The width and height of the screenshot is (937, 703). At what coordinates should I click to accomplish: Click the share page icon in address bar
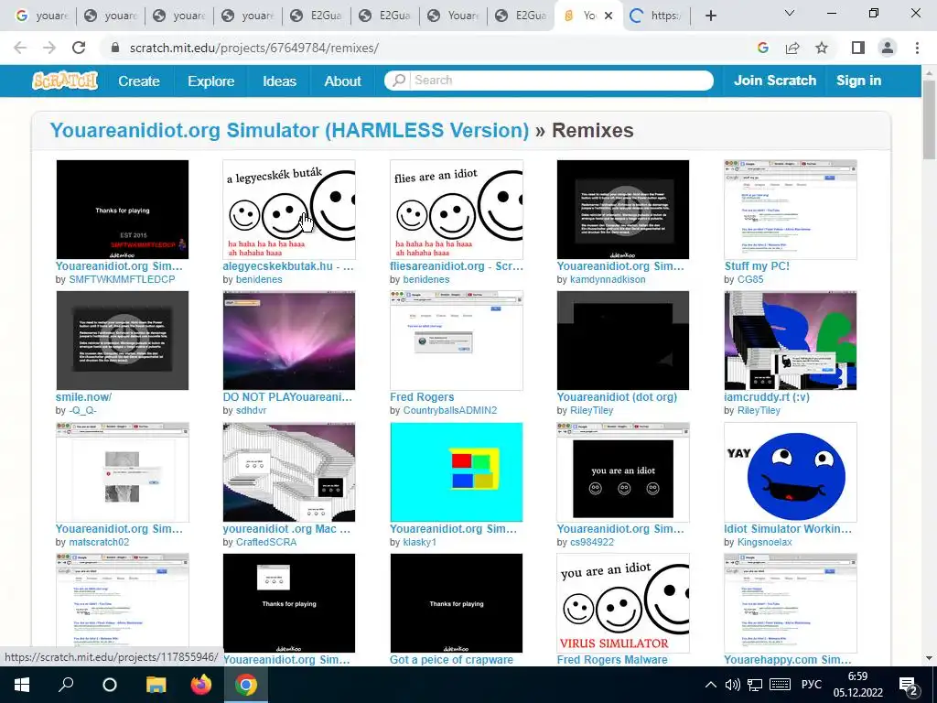tap(792, 48)
